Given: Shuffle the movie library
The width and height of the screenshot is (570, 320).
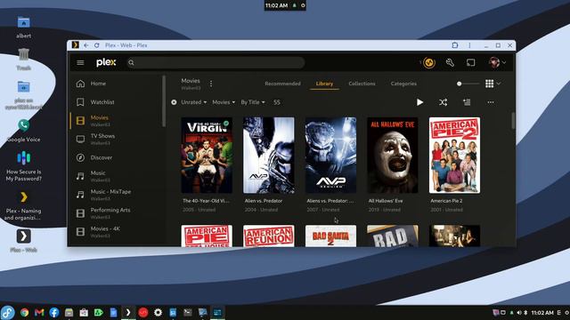Looking at the screenshot, I should pos(444,102).
